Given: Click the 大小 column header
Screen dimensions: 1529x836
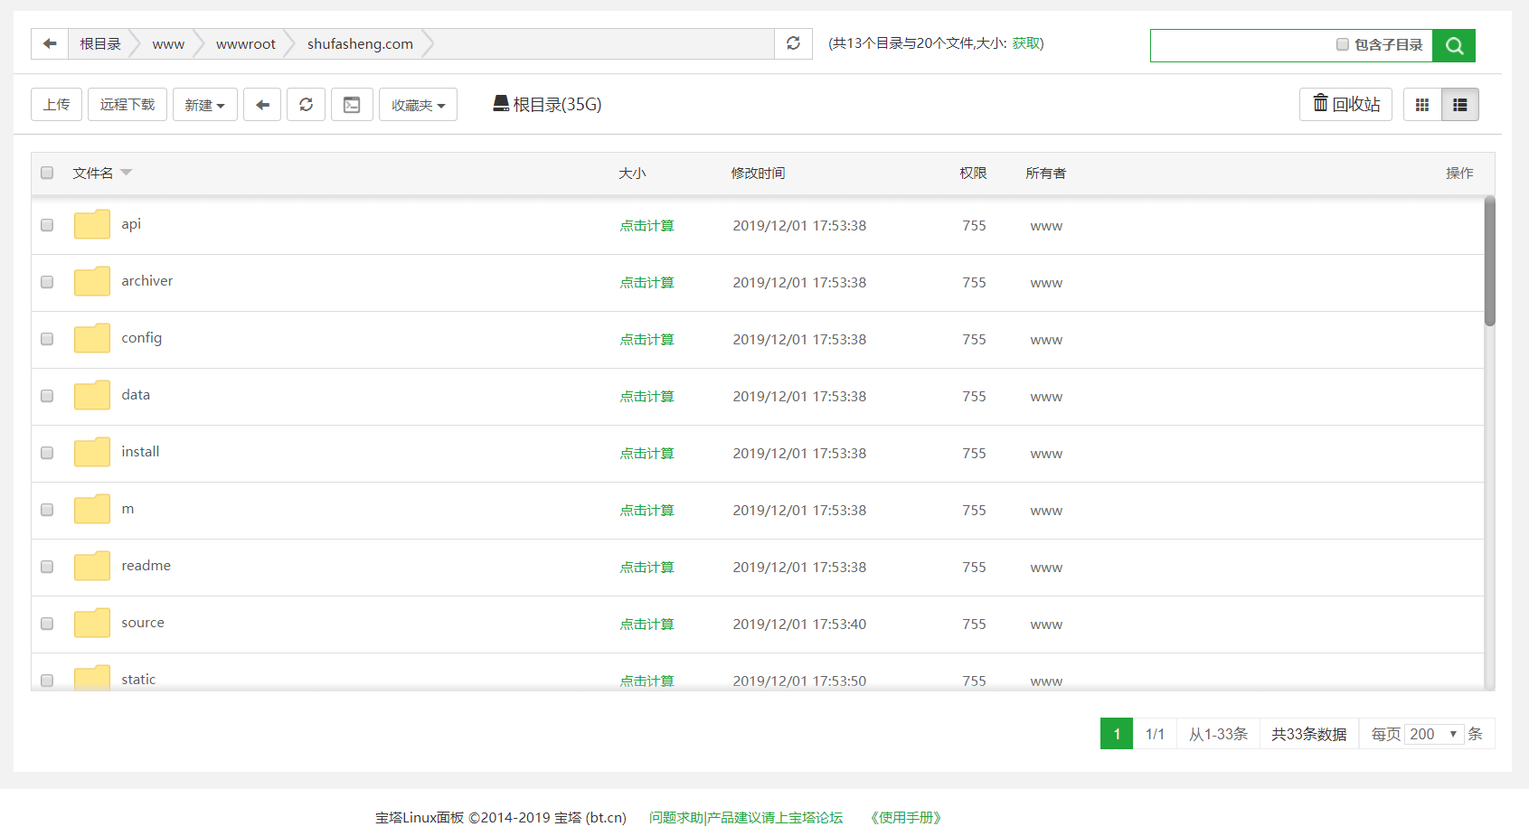Looking at the screenshot, I should tap(632, 174).
